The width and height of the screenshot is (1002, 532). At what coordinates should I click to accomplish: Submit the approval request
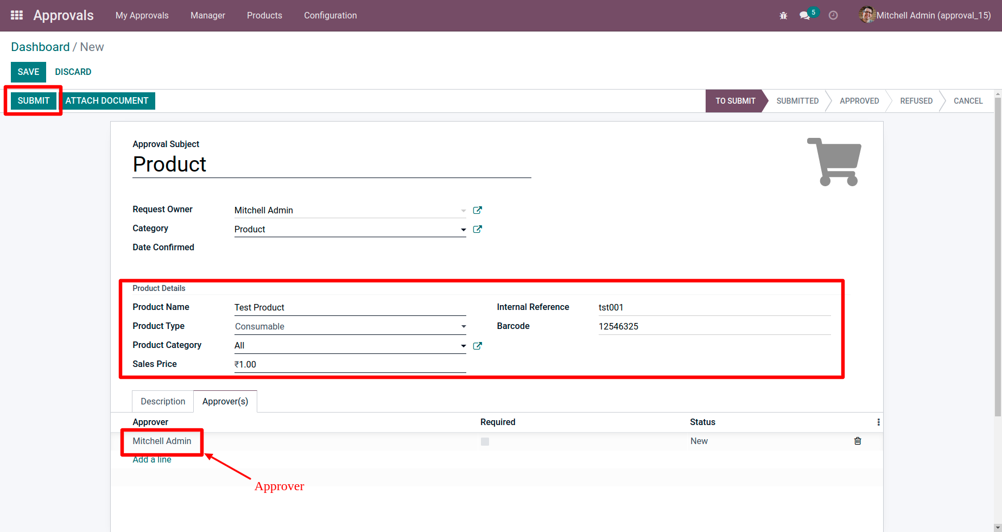(34, 100)
